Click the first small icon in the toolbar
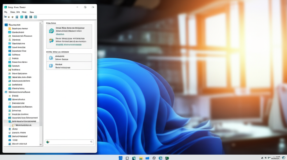The width and height of the screenshot is (287, 160). [5, 17]
